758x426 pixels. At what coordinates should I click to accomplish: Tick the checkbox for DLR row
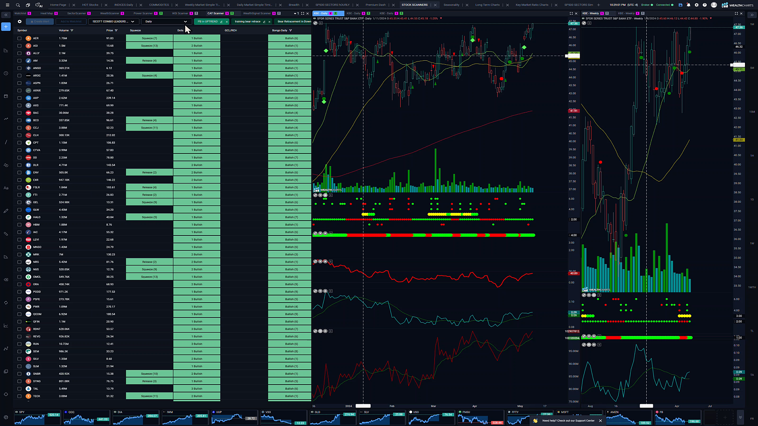point(19,165)
